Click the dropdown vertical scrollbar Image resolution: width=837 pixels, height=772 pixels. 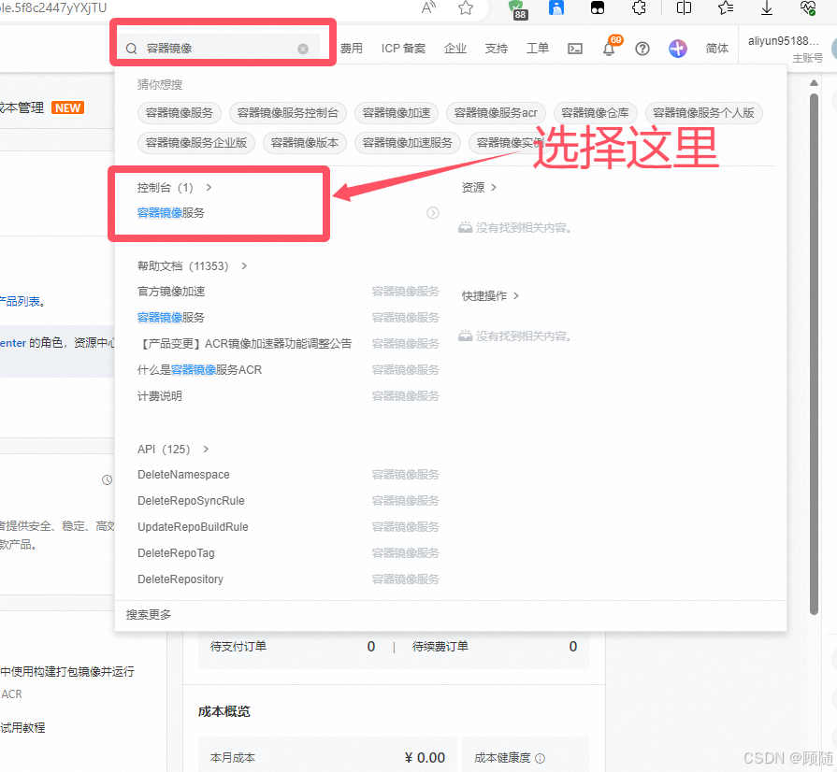click(814, 354)
